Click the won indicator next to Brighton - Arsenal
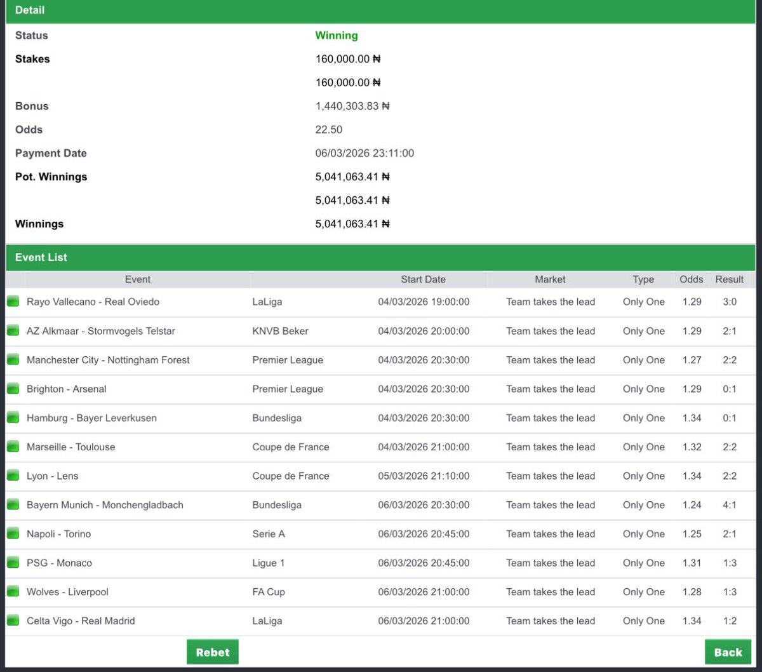 tap(13, 389)
